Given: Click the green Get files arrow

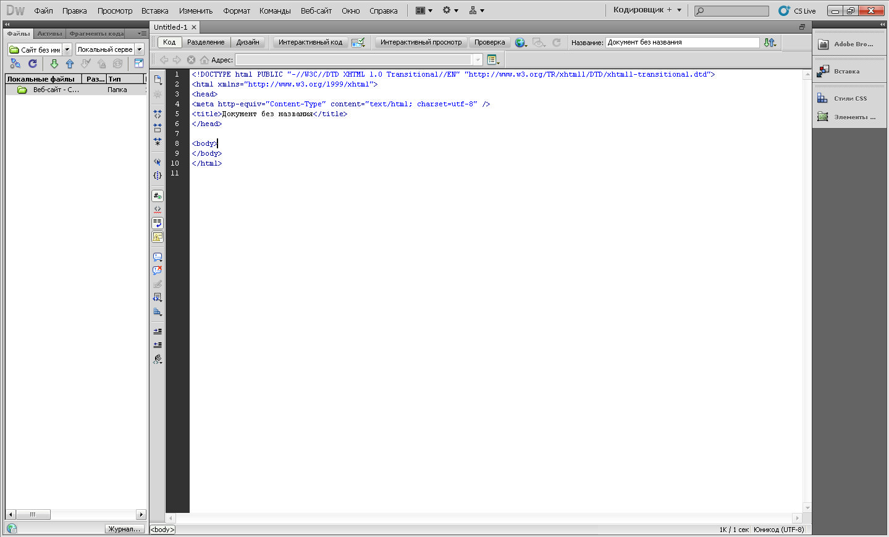Looking at the screenshot, I should pos(54,64).
